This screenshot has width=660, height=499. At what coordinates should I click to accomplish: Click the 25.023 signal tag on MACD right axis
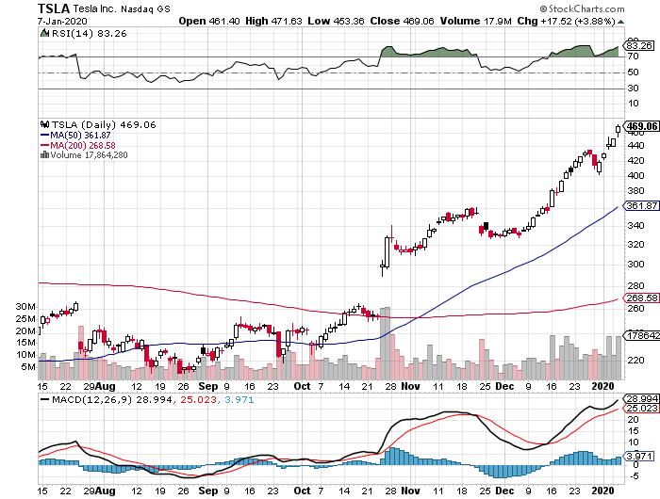(641, 409)
